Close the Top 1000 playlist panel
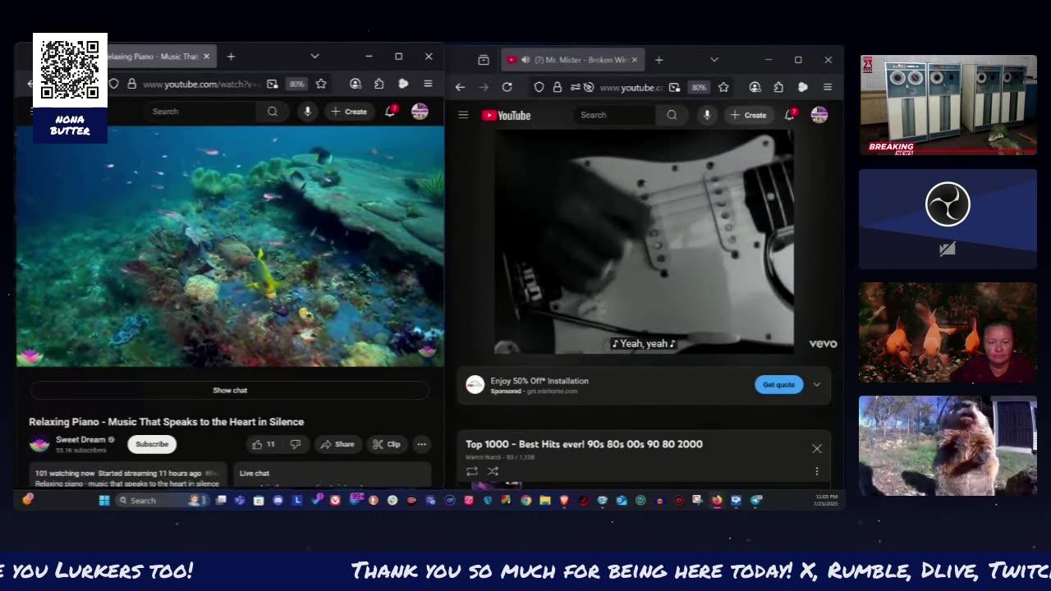The height and width of the screenshot is (591, 1051). (x=816, y=448)
